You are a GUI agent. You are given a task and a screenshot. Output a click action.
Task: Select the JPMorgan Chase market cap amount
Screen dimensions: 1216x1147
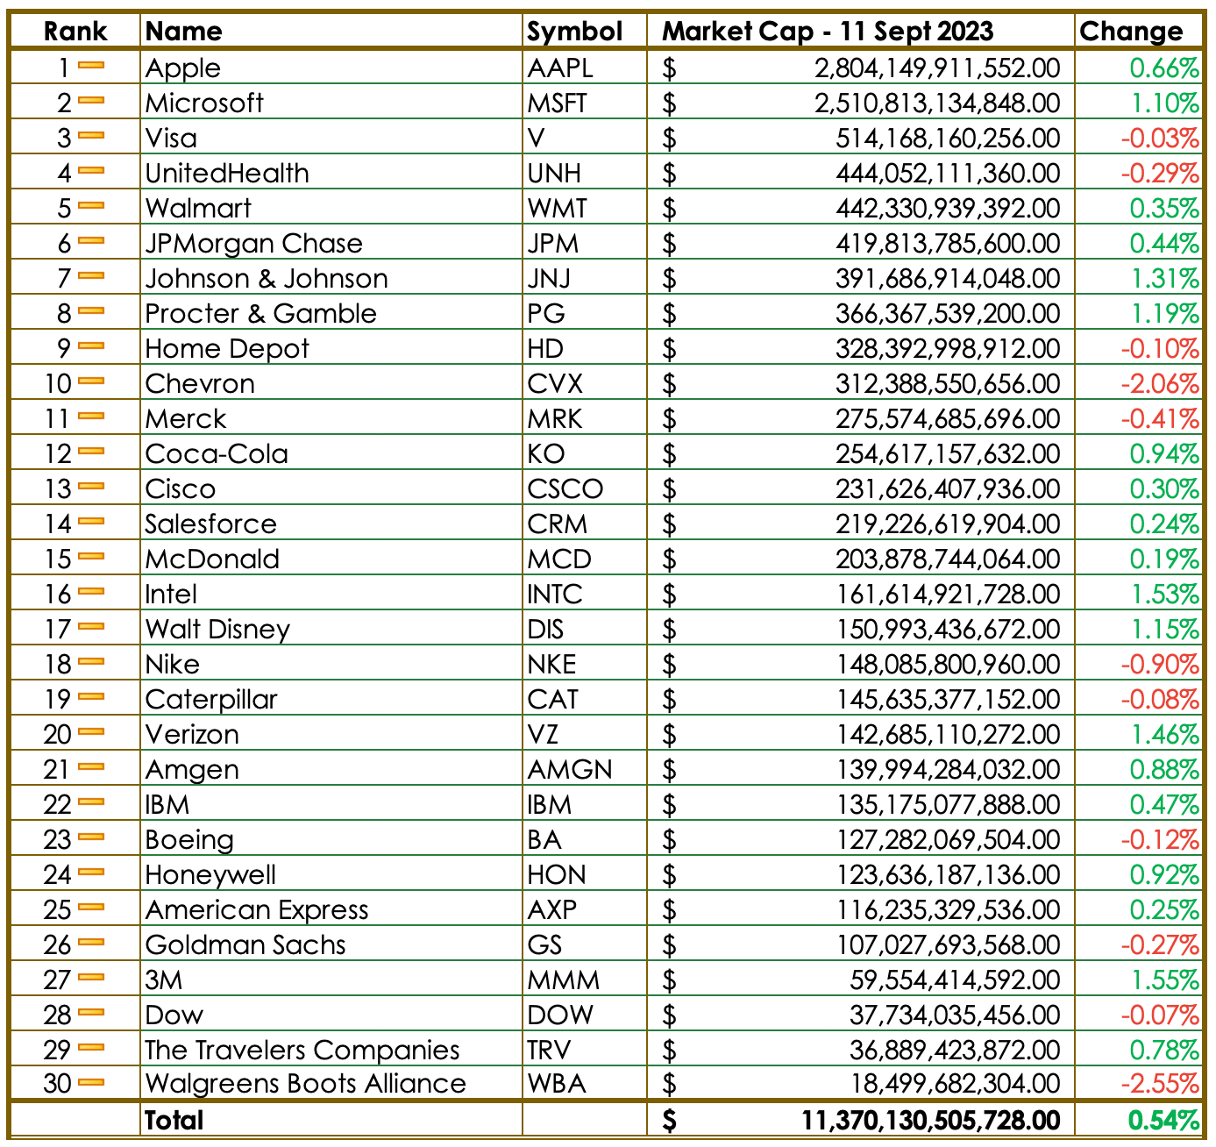tap(948, 243)
